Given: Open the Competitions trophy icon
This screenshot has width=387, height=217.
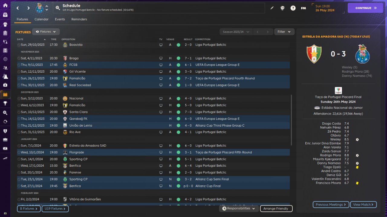Looking at the screenshot, I should pos(5,103).
